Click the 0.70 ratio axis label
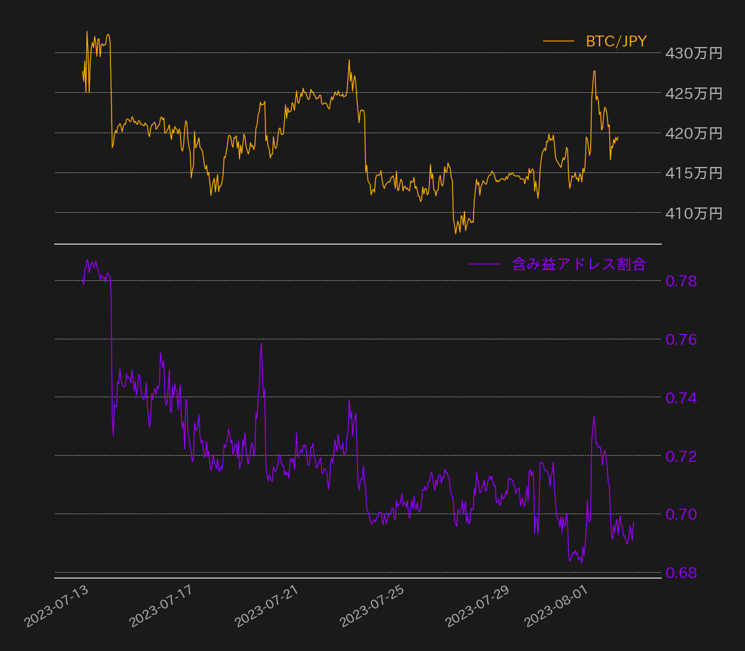This screenshot has width=745, height=651. 681,514
